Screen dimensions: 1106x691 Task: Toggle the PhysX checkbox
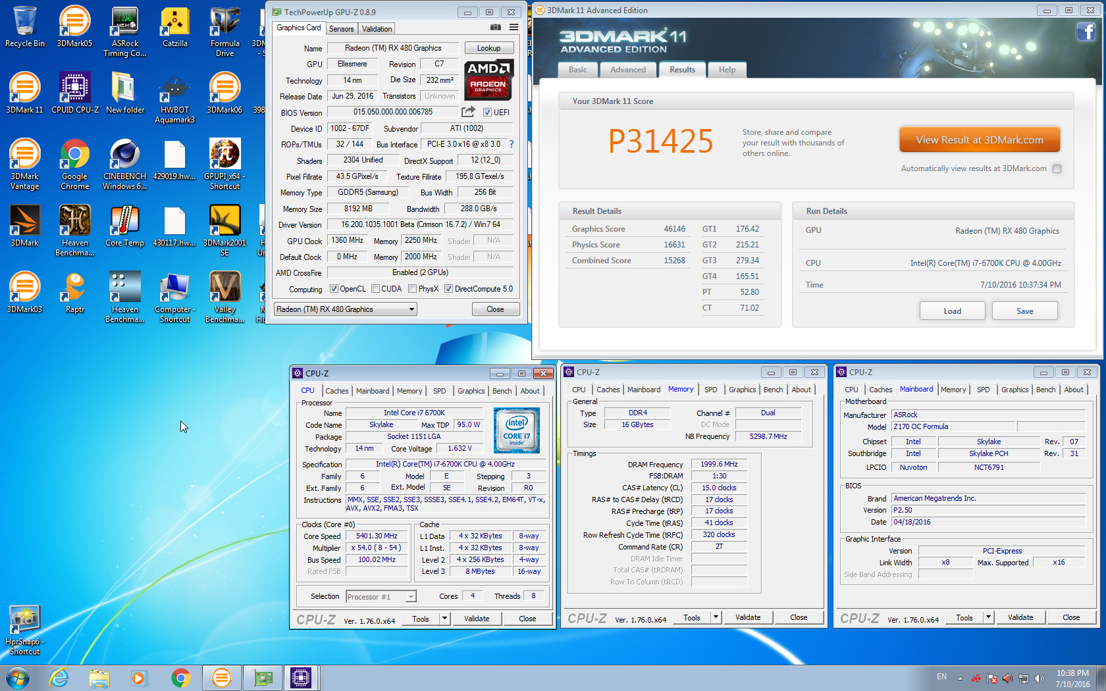[x=412, y=289]
